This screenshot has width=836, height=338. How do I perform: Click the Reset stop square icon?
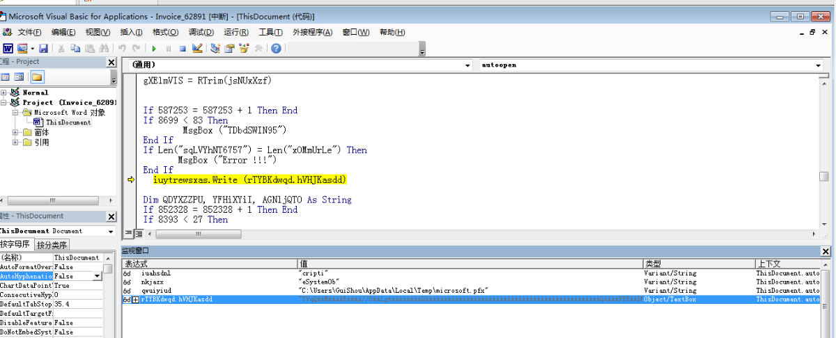tap(183, 48)
